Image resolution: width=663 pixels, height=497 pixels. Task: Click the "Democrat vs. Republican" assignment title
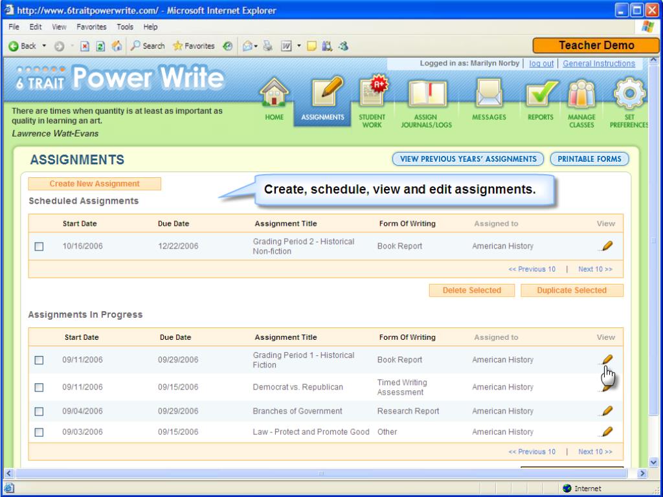[298, 387]
